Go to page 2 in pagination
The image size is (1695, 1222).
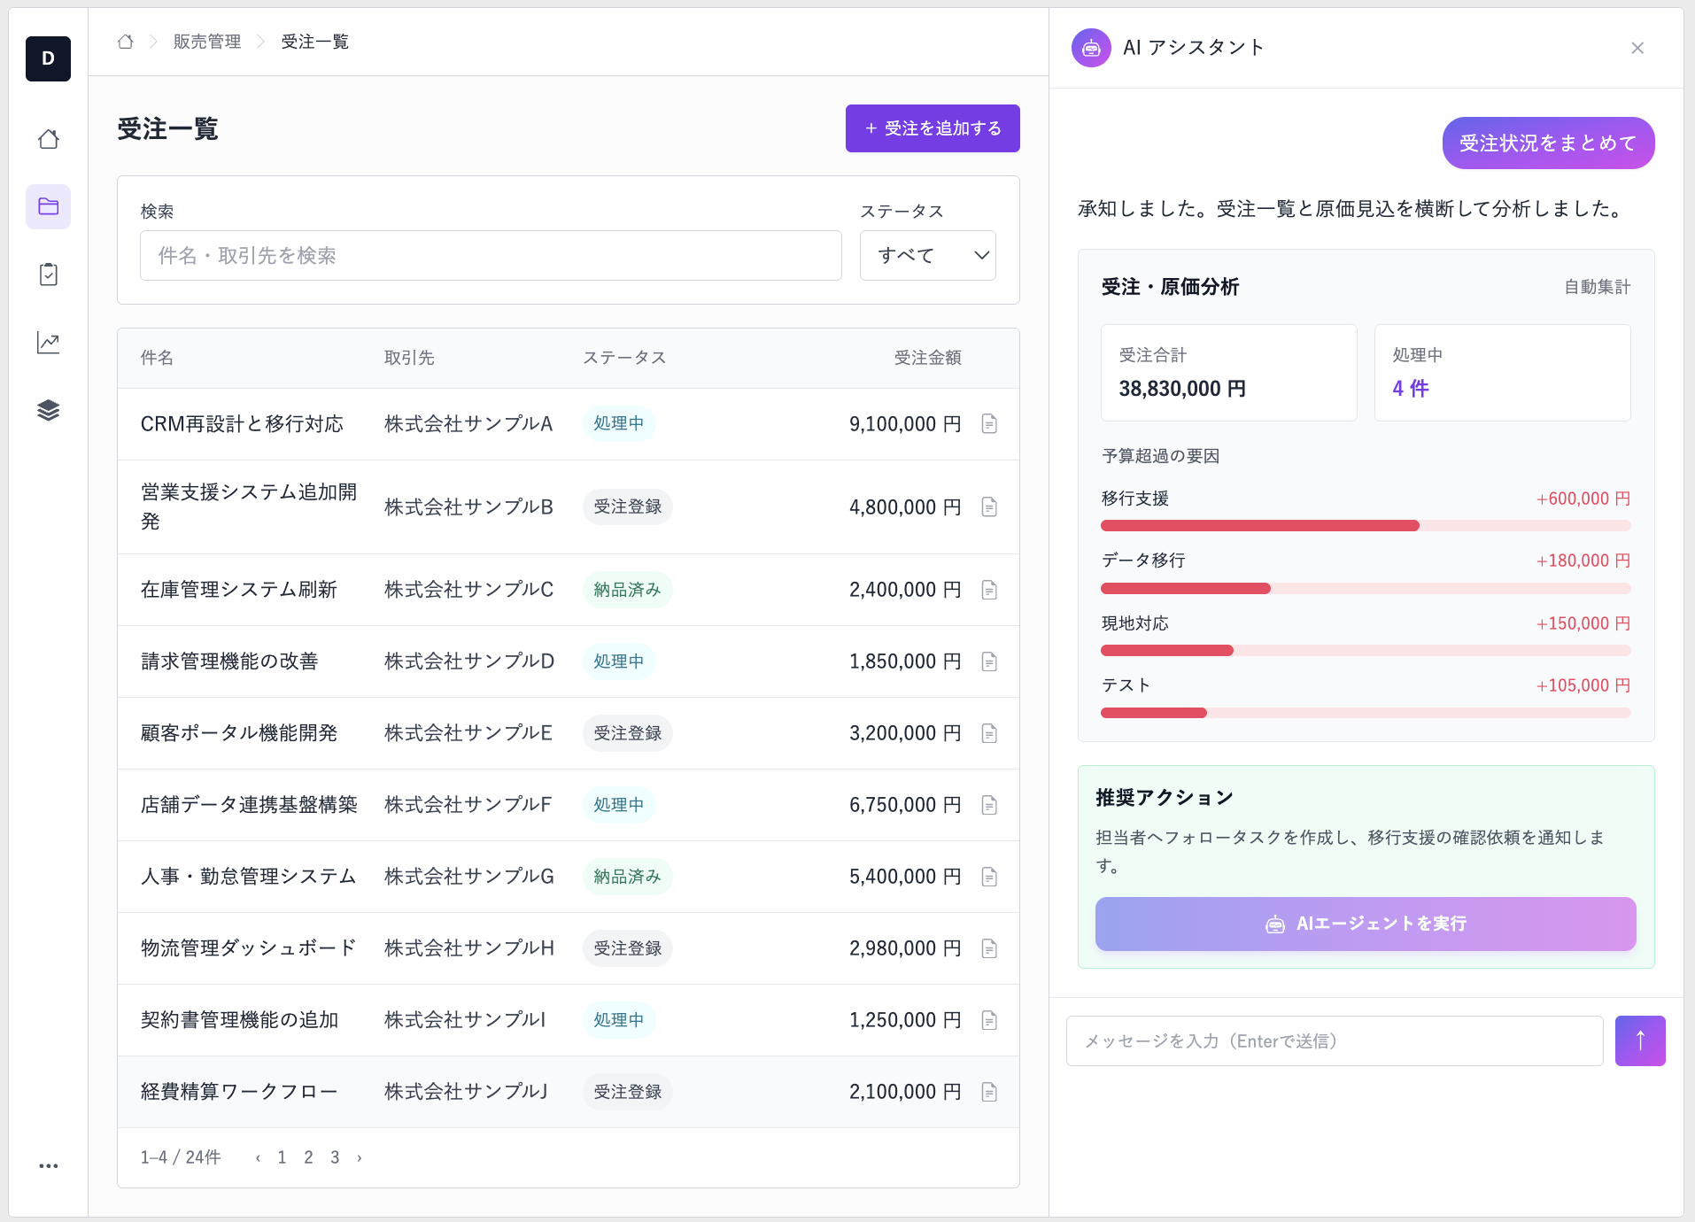[x=308, y=1157]
